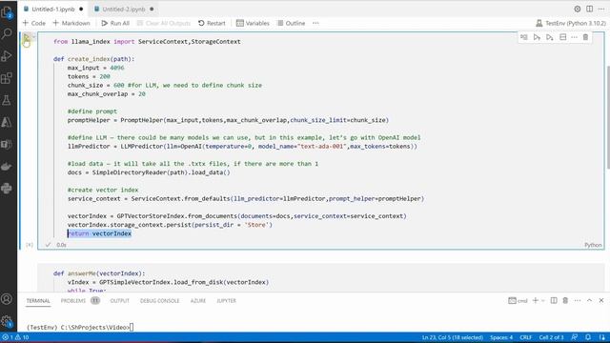Open Run and Debug view
Screen dimensions: 610x343
click(x=7, y=56)
